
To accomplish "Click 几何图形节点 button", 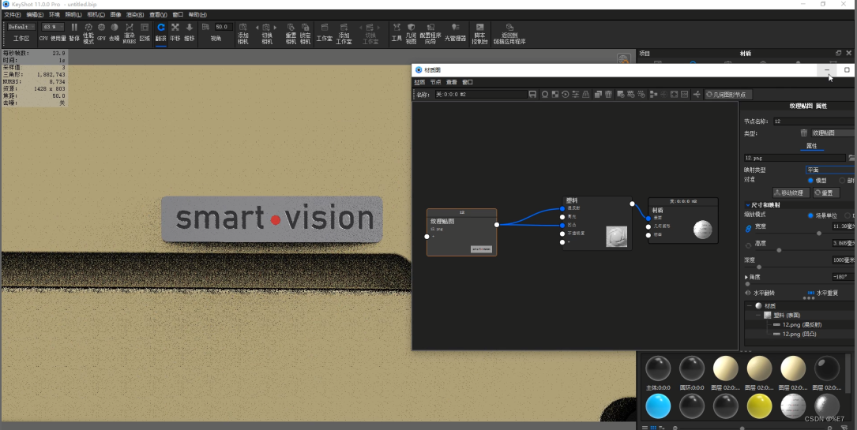I will tap(728, 95).
